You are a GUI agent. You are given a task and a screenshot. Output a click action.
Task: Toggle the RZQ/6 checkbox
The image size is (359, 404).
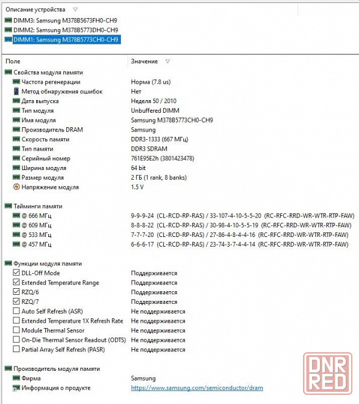(16, 292)
